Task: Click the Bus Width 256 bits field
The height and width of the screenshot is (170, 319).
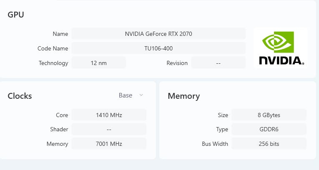Action: [269, 144]
